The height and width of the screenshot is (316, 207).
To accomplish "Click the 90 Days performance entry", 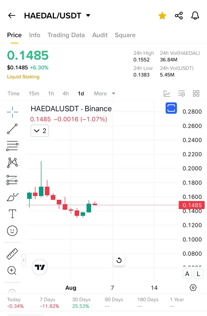I will pos(114,303).
